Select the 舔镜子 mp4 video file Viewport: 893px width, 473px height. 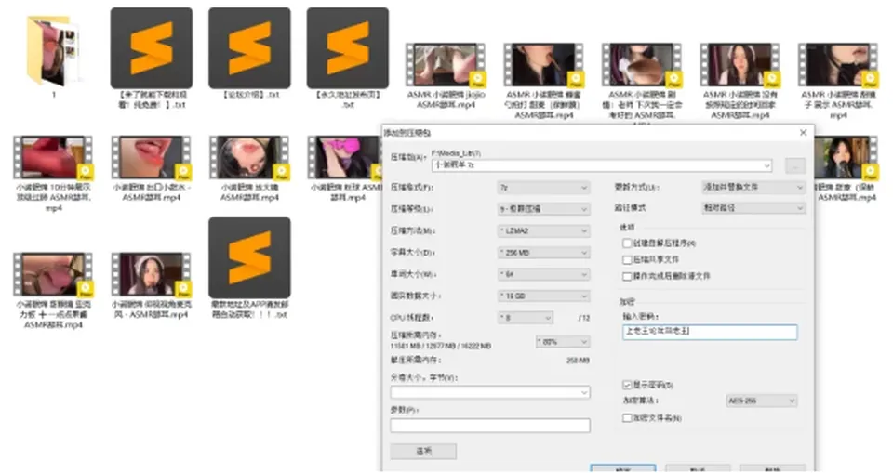pos(837,80)
